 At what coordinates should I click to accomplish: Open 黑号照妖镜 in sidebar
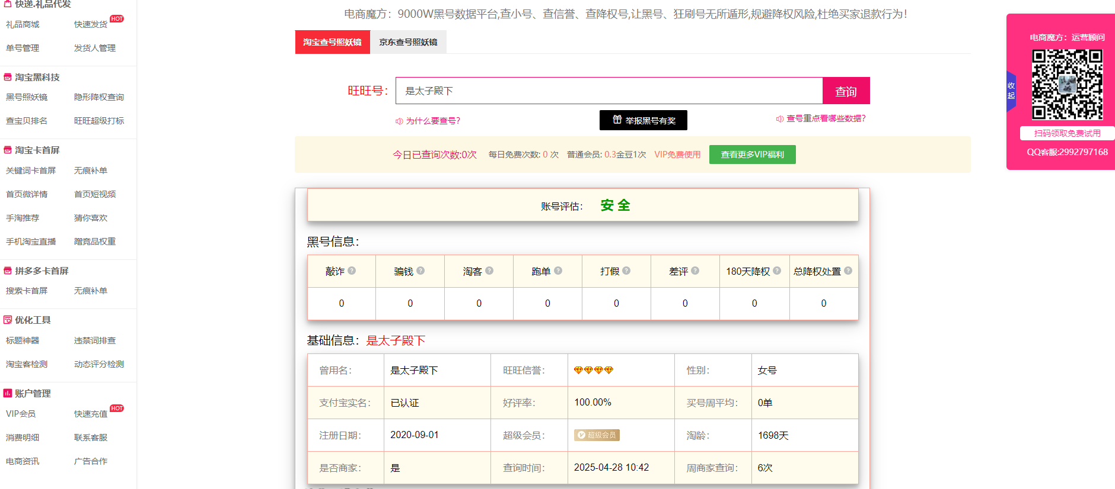pyautogui.click(x=27, y=97)
